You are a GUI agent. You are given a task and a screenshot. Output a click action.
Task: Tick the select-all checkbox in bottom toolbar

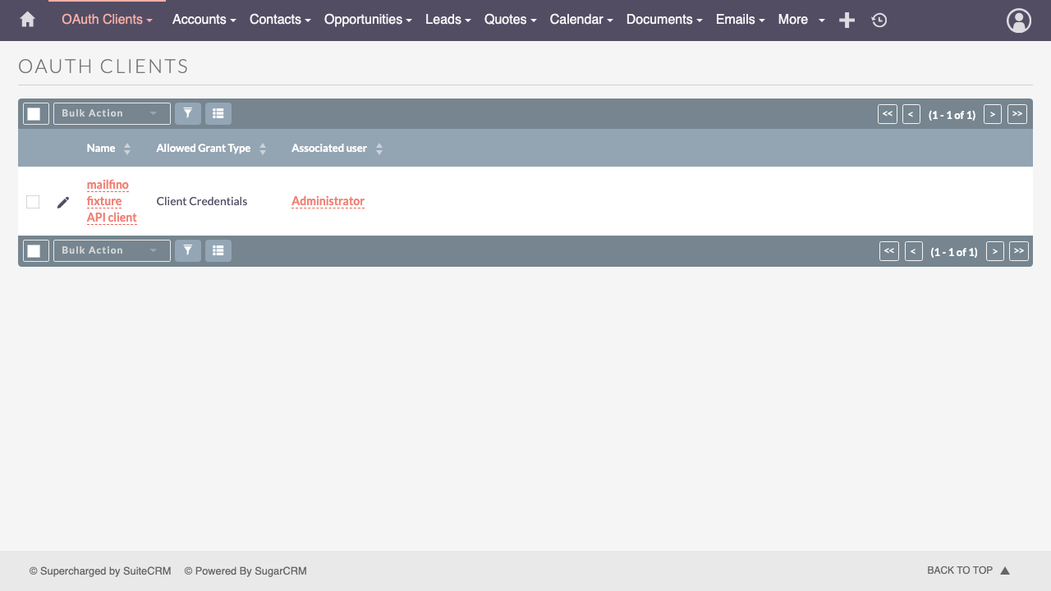[34, 251]
